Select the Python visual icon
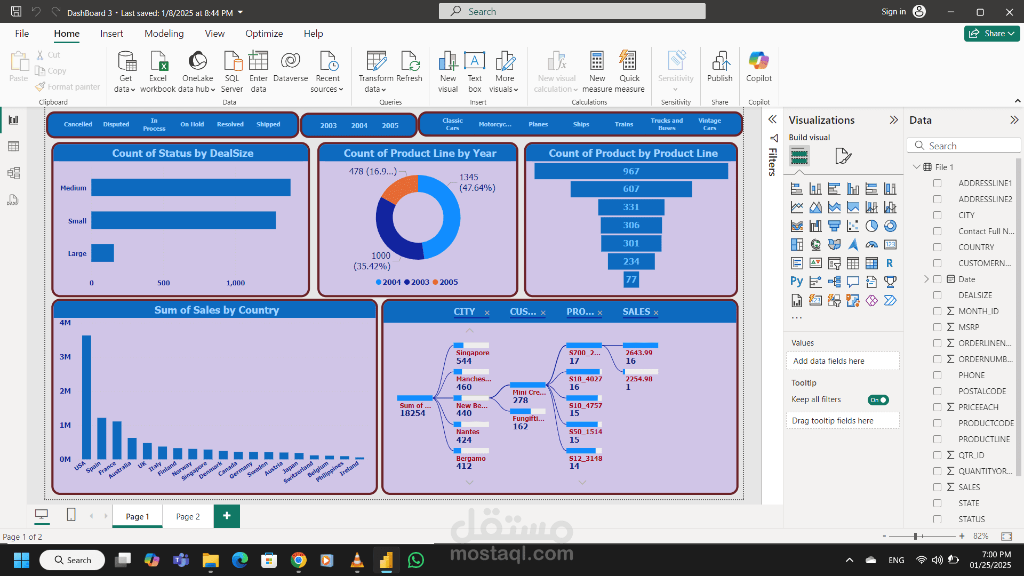 point(796,282)
